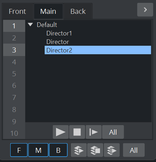Stop all layers using stacked stop icon
Image resolution: width=156 pixels, height=162 pixels.
click(x=95, y=150)
